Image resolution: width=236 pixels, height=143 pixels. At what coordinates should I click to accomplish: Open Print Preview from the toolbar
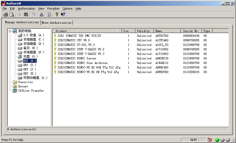pyautogui.click(x=12, y=15)
